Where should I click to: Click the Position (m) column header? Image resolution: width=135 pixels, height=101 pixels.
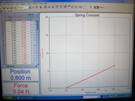point(31,18)
